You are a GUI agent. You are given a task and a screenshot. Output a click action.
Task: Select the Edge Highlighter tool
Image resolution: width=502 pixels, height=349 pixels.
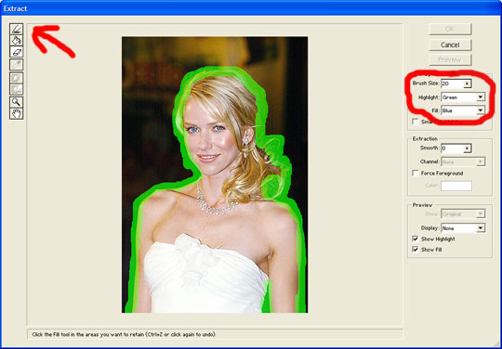17,29
